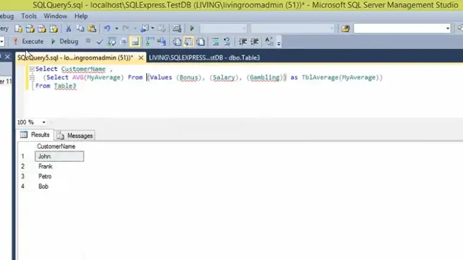Click the Undo arrow icon
Screen dimensions: 463x260
click(107, 28)
